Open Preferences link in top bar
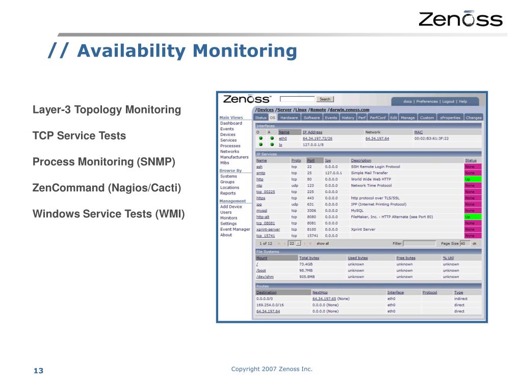This screenshot has height=391, width=522. point(427,101)
